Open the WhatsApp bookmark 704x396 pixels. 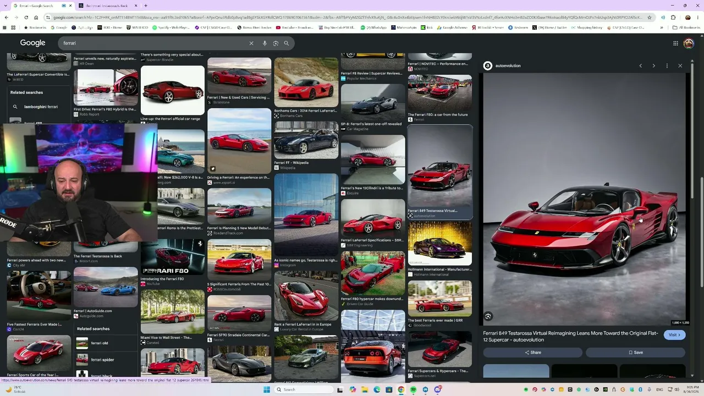(x=373, y=28)
